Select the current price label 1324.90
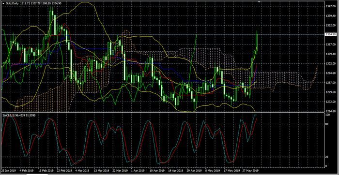Viewport: 339px width, 175px height. [x=331, y=34]
